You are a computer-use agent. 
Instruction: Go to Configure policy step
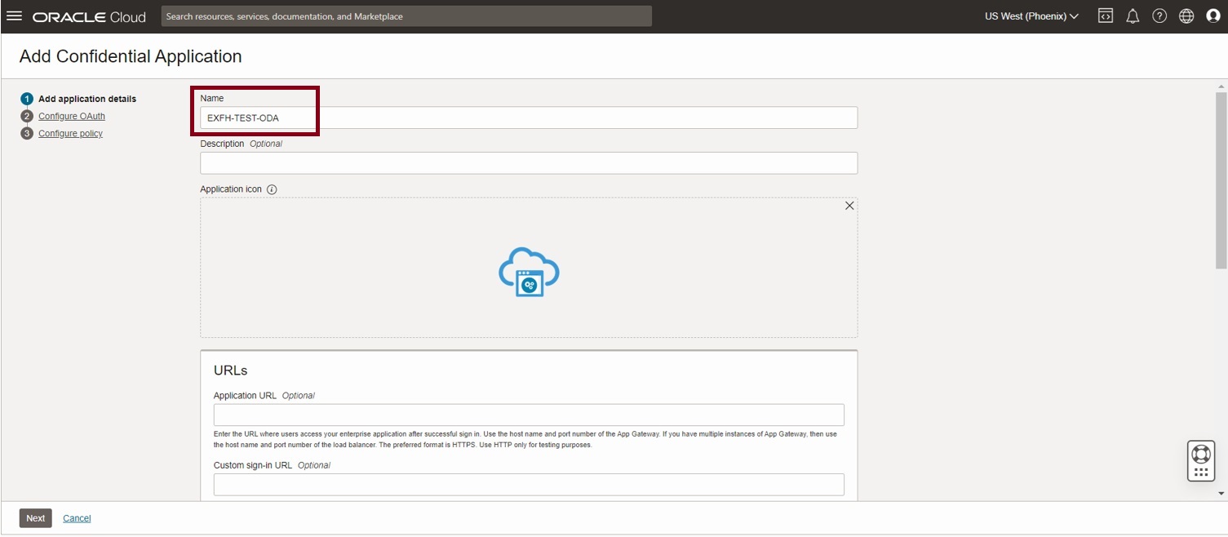click(x=70, y=133)
